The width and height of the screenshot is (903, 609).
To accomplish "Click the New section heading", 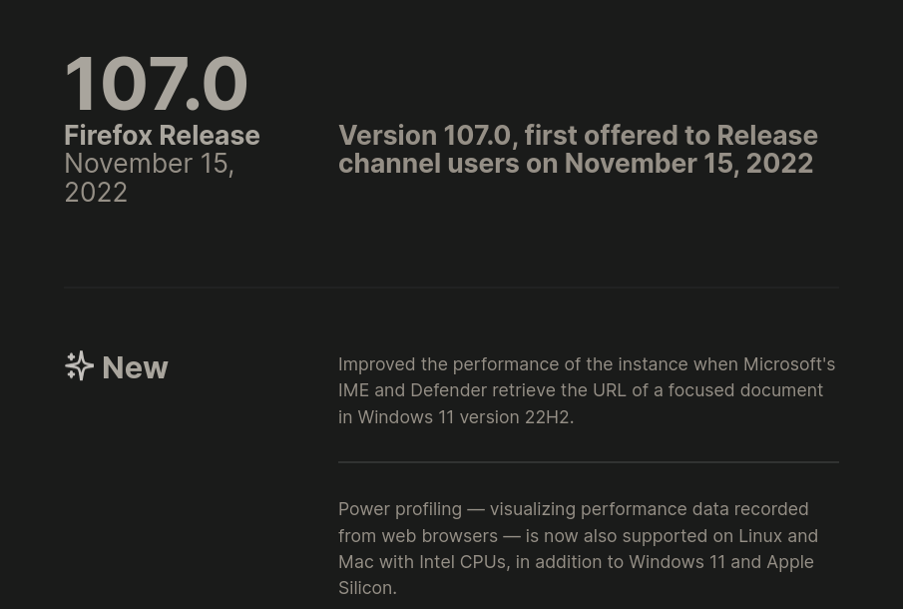I will point(135,367).
